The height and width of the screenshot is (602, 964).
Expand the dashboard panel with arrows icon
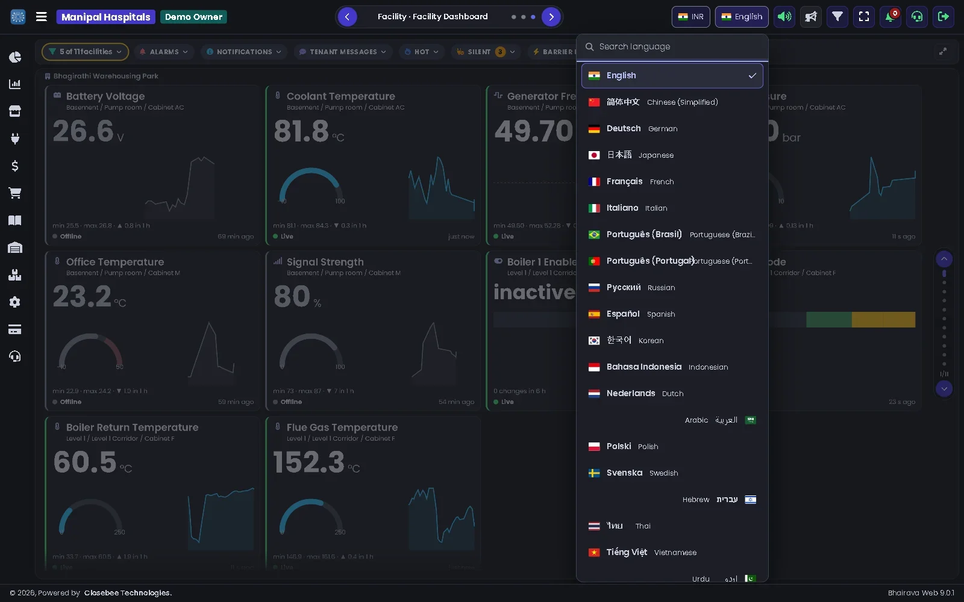pyautogui.click(x=943, y=52)
